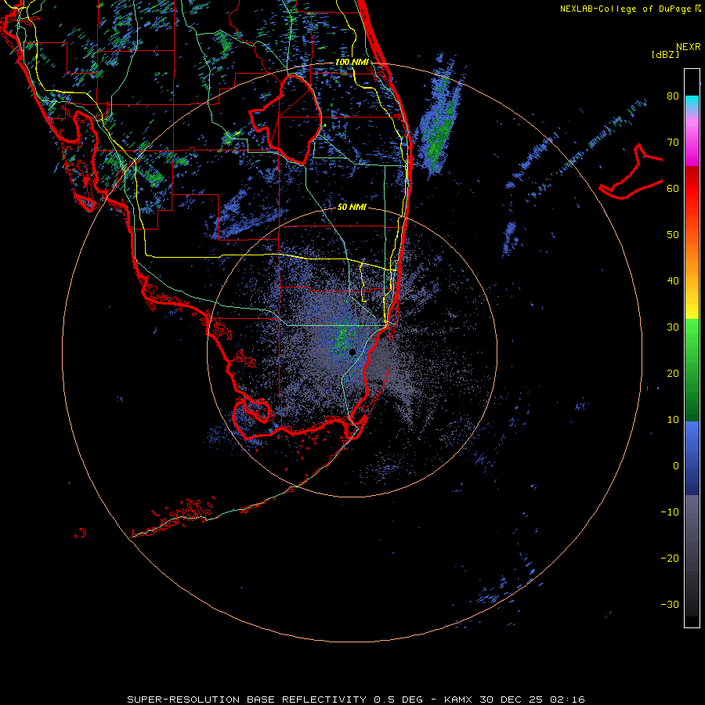
Task: Click the 30 value on the dBZ scale
Action: pos(673,327)
